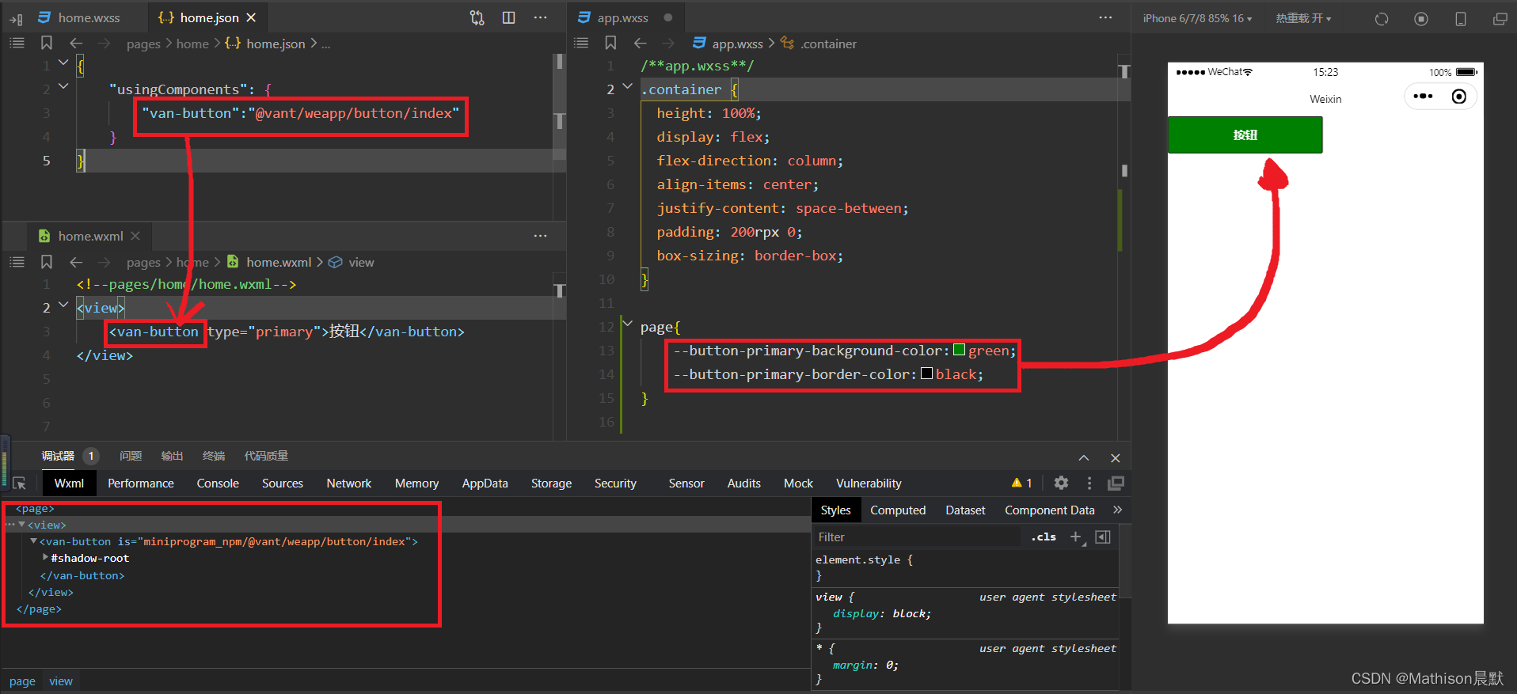The width and height of the screenshot is (1517, 694).
Task: Collapse line 1 fold arrow in home.json
Action: [63, 63]
